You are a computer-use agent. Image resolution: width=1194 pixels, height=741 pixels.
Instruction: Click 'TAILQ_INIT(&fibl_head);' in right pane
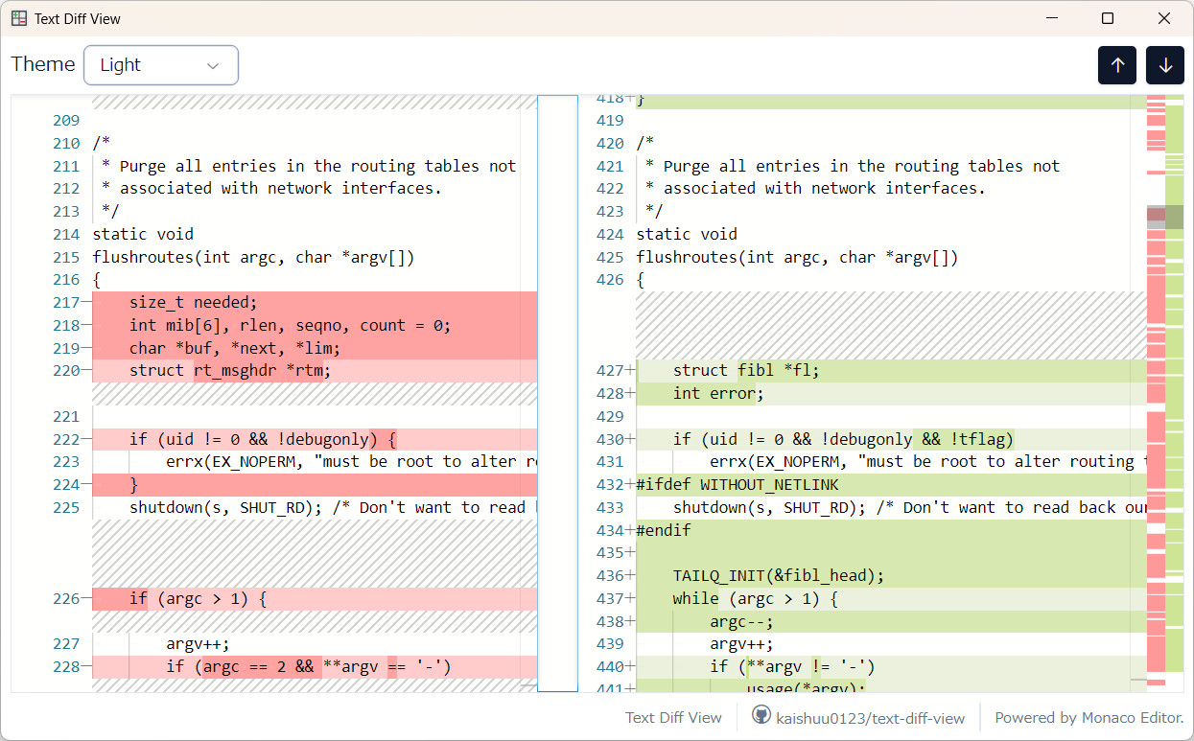coord(778,576)
